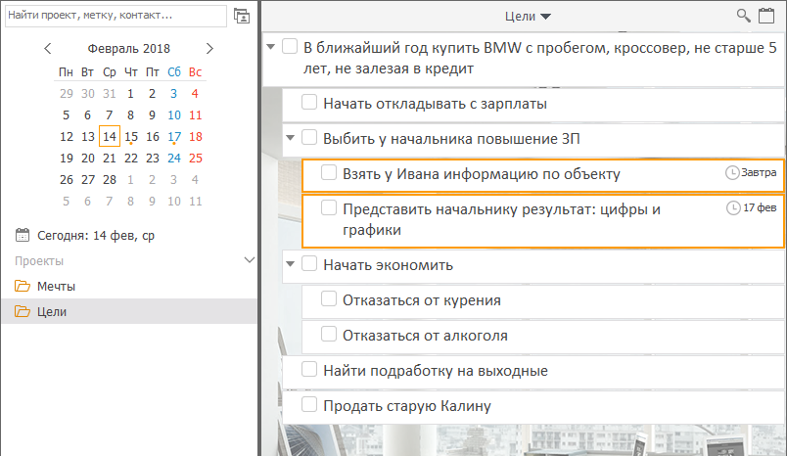Check 'Выбить у начальника повышение ЗП' checkbox
787x456 pixels.
pyautogui.click(x=309, y=137)
